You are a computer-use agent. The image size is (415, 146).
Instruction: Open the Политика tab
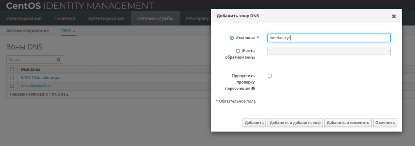(65, 19)
